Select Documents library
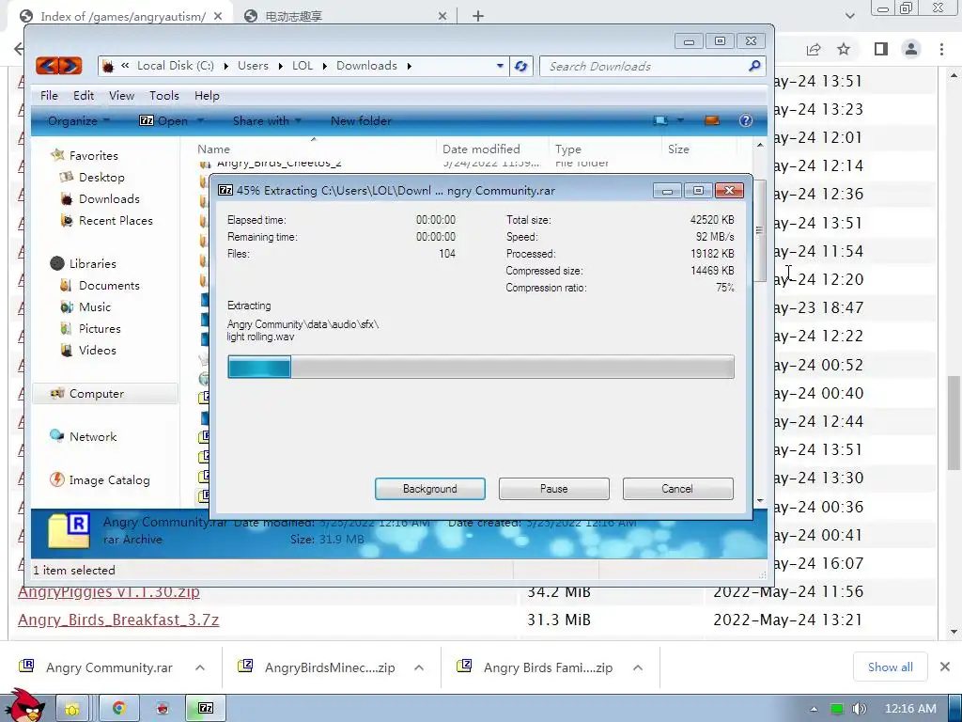The width and height of the screenshot is (962, 722). click(x=109, y=286)
